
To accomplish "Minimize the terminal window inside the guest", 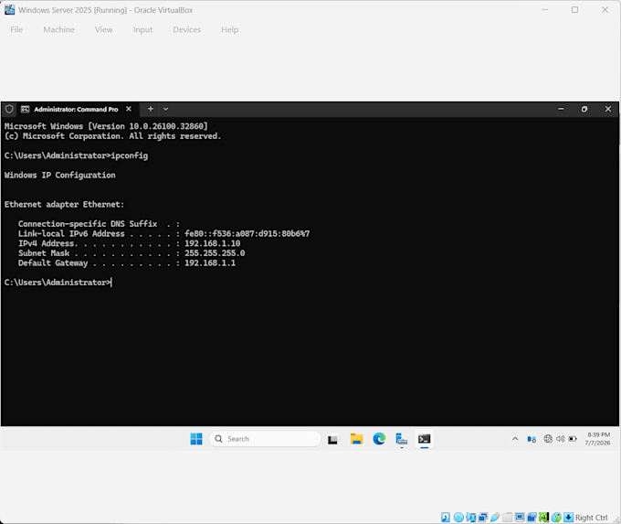I will pyautogui.click(x=561, y=109).
